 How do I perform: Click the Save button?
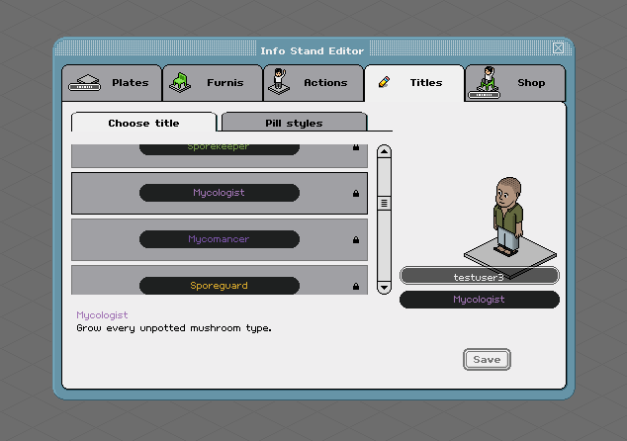487,360
